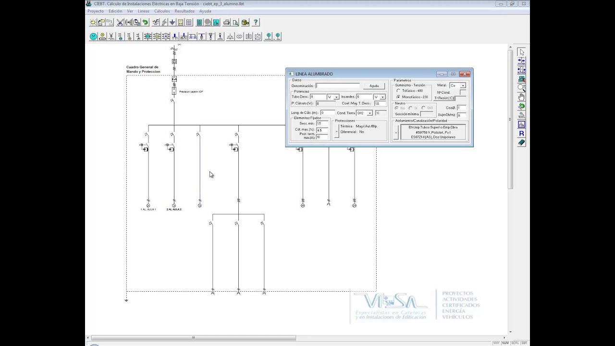
Task: Open the Líneas menu
Action: click(144, 11)
